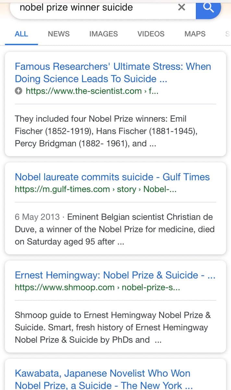231x390 pixels.
Task: Select the ALL results tab
Action: pyautogui.click(x=21, y=34)
